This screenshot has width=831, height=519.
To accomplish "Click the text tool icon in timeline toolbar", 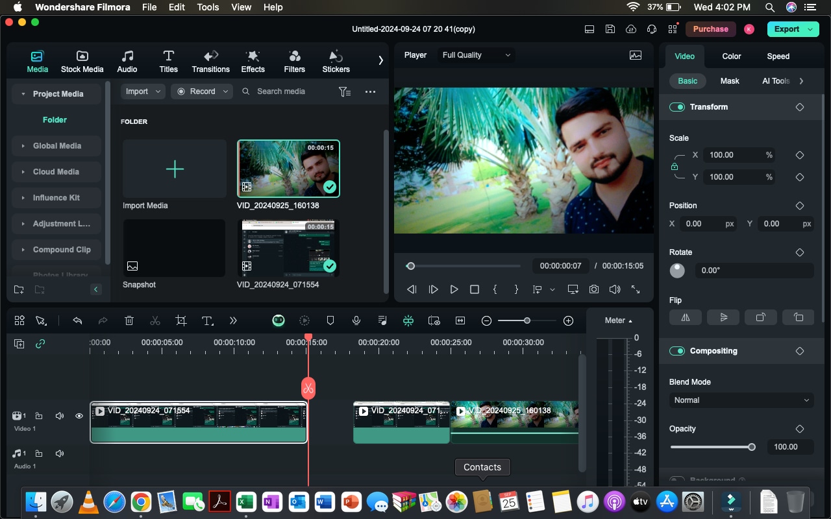I will coord(207,320).
